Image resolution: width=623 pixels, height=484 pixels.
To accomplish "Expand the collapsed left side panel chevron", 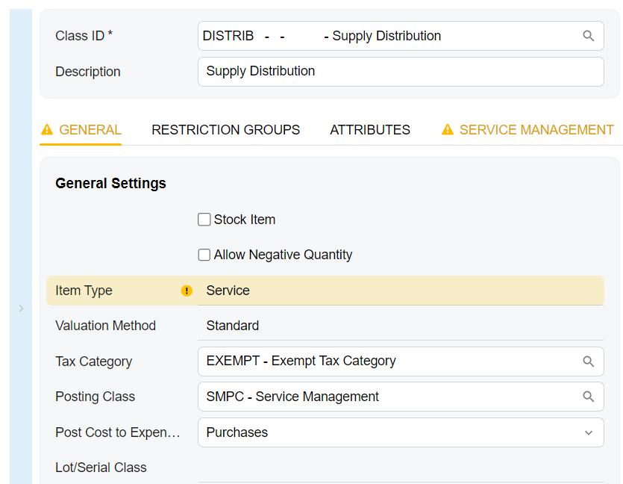I will pos(21,308).
